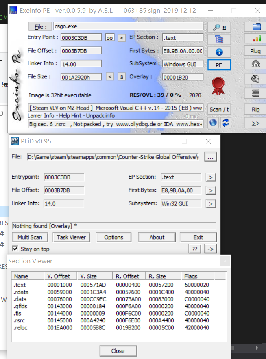Viewport: 266px width, 359px height.
Task: Click the File Size field 001A2920h
Action: click(x=81, y=77)
